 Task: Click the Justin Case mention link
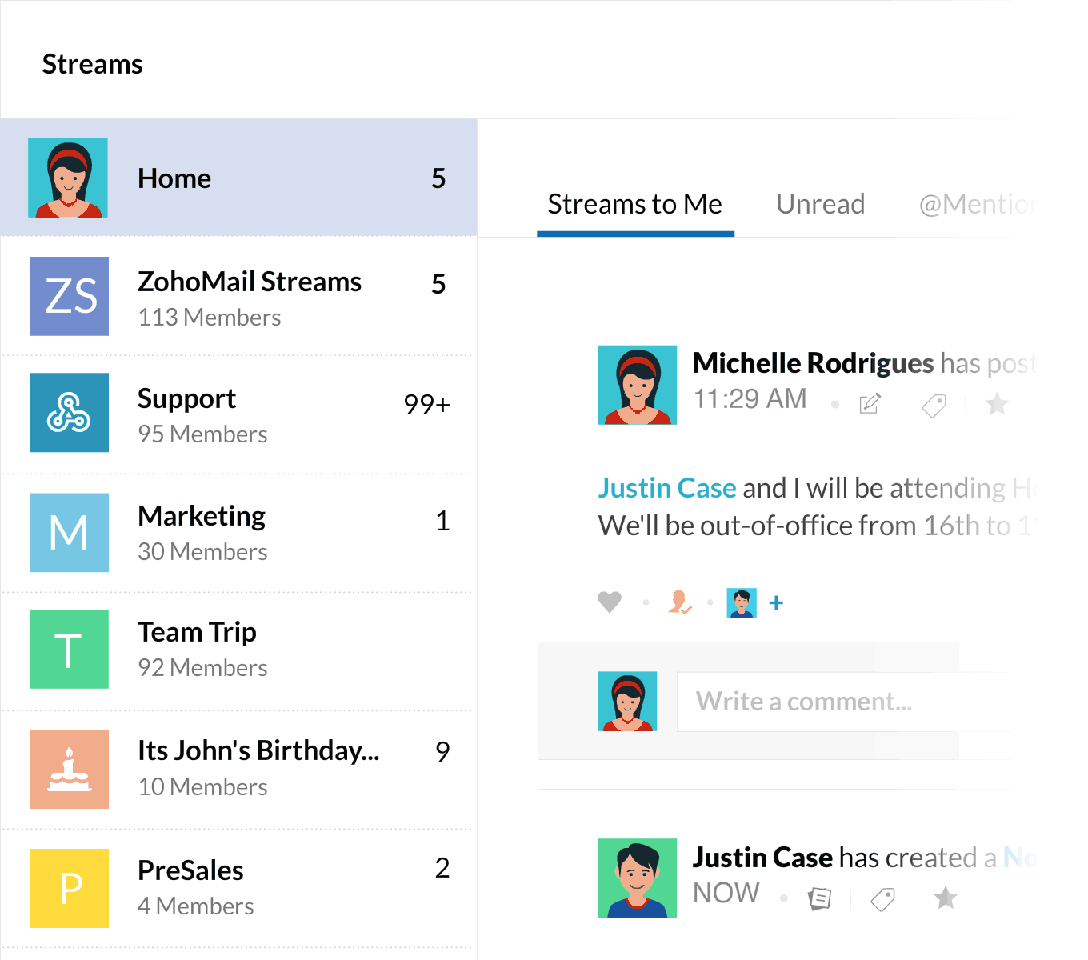(667, 488)
